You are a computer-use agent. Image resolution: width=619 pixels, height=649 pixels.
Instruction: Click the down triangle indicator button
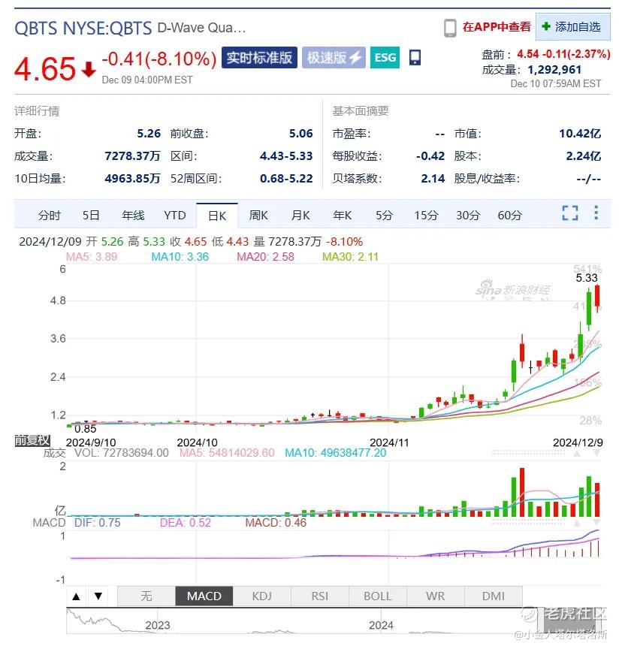[98, 596]
